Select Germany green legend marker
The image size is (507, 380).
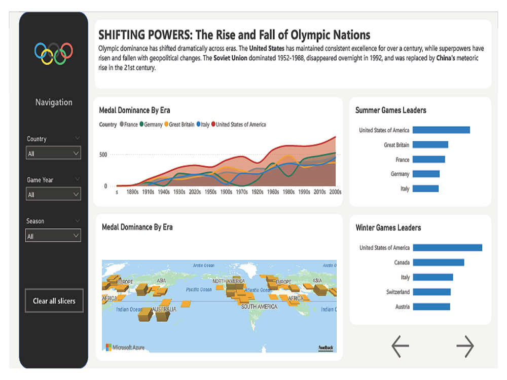click(141, 124)
